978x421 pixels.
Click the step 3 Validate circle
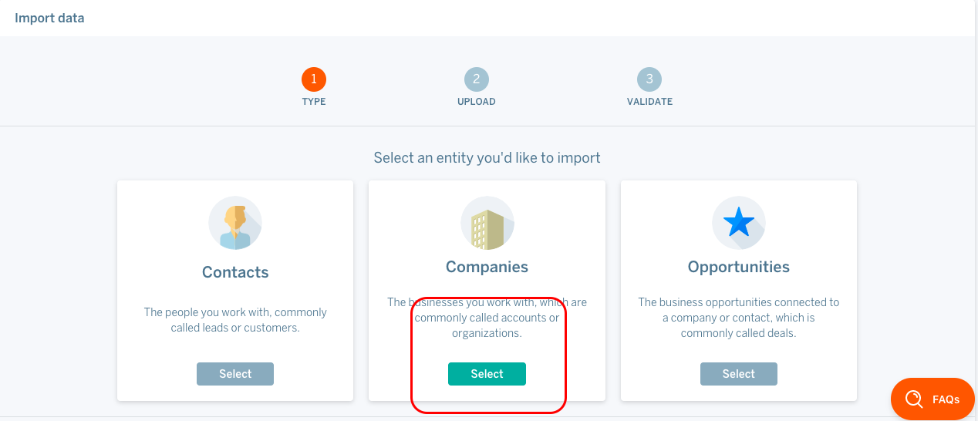point(649,79)
